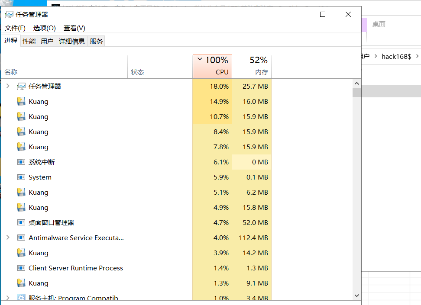Close the Task Manager window
The width and height of the screenshot is (421, 305).
[348, 14]
